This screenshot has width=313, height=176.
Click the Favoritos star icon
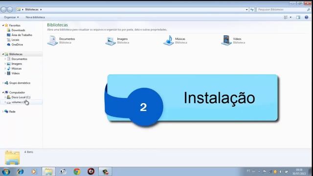pyautogui.click(x=6, y=25)
